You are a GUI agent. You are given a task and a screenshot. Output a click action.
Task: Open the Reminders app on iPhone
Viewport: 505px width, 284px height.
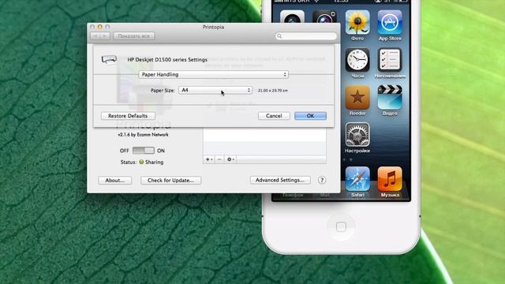coord(390,60)
